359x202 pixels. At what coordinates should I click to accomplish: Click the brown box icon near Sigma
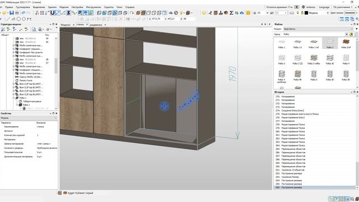(226, 13)
